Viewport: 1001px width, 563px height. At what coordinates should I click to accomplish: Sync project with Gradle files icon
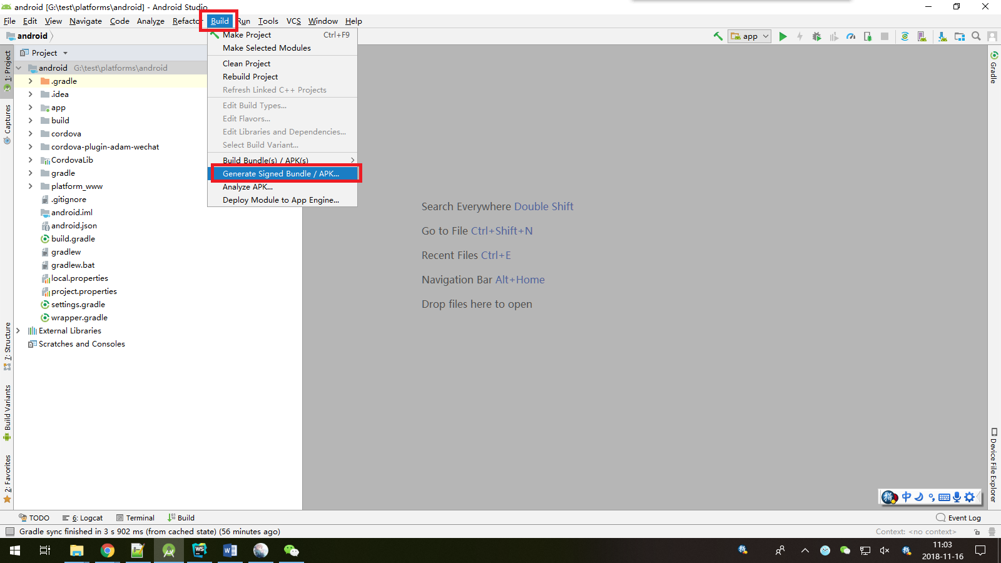point(905,36)
